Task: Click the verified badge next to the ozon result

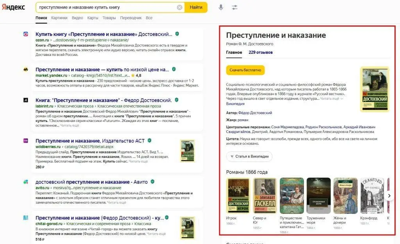Action: click(177, 34)
